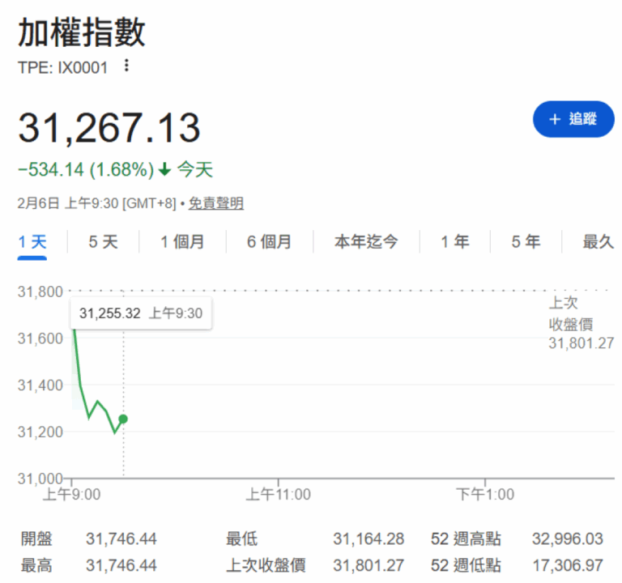Click the green data point on the chart
This screenshot has width=622, height=583.
click(123, 419)
